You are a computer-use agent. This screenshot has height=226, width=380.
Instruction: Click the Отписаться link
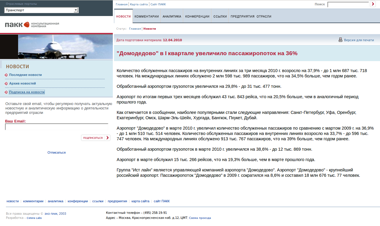pos(56,152)
